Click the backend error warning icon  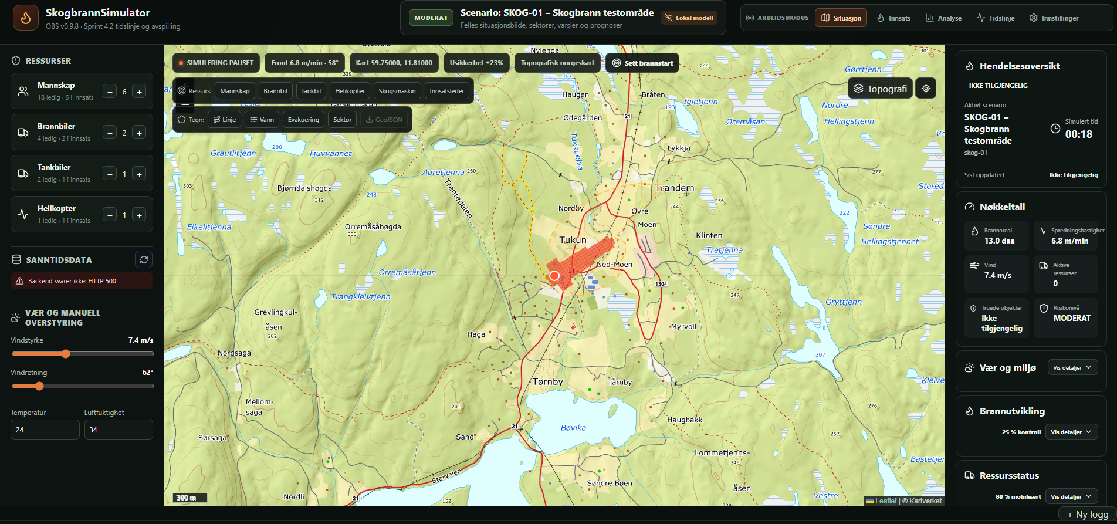click(19, 281)
